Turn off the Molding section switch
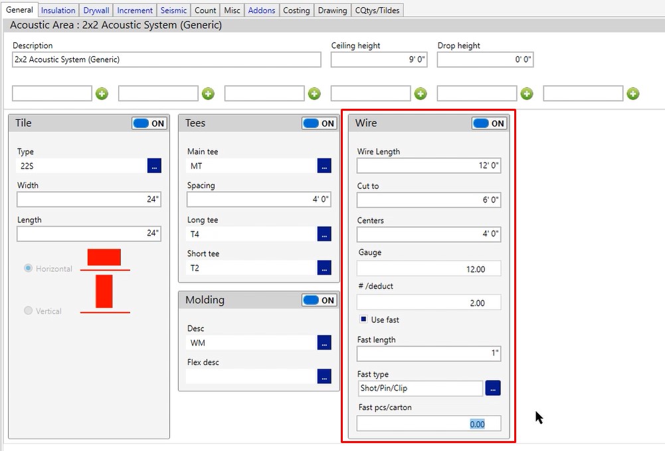665x451 pixels. 320,300
